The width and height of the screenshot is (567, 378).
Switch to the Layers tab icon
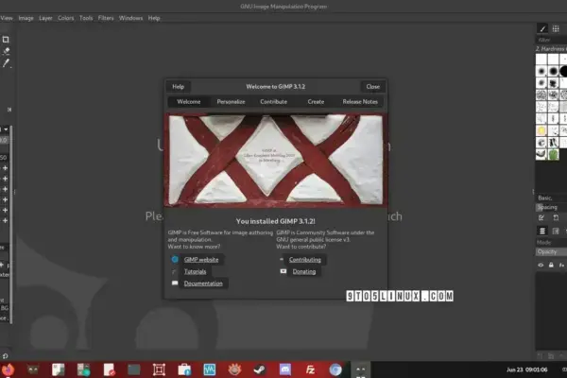pyautogui.click(x=542, y=231)
